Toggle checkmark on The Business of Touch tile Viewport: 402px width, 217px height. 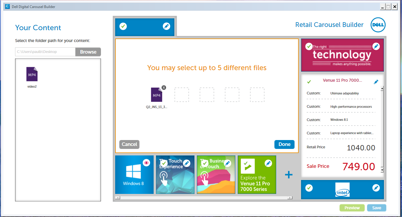pyautogui.click(x=205, y=163)
